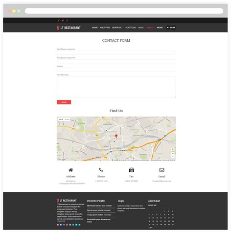Expand the Services dropdown menu
The width and height of the screenshot is (232, 233).
coord(117,27)
